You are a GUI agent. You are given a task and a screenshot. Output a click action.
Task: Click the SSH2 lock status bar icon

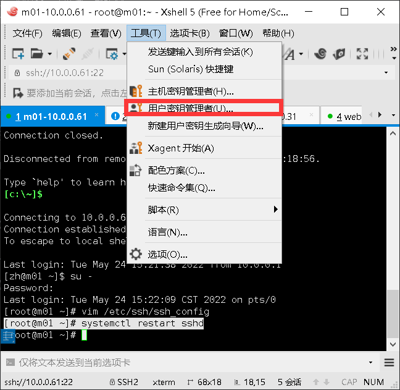pyautogui.click(x=112, y=382)
